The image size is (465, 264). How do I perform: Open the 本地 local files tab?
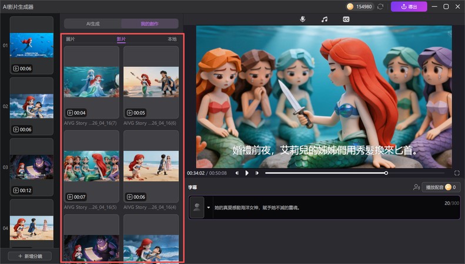(x=172, y=39)
